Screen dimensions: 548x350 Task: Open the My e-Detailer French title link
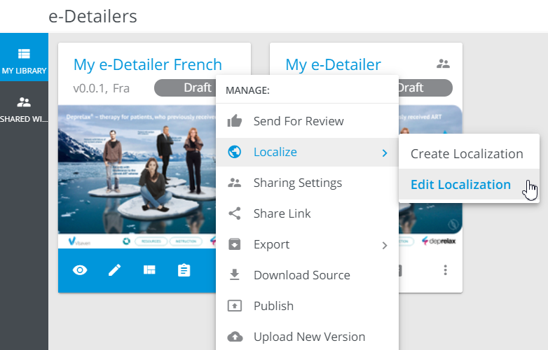[x=147, y=65]
